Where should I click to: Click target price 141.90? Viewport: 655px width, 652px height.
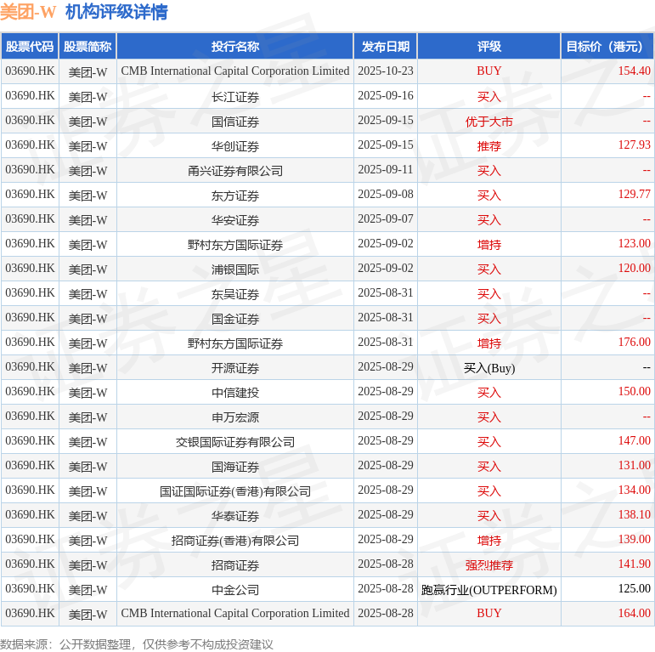(634, 564)
